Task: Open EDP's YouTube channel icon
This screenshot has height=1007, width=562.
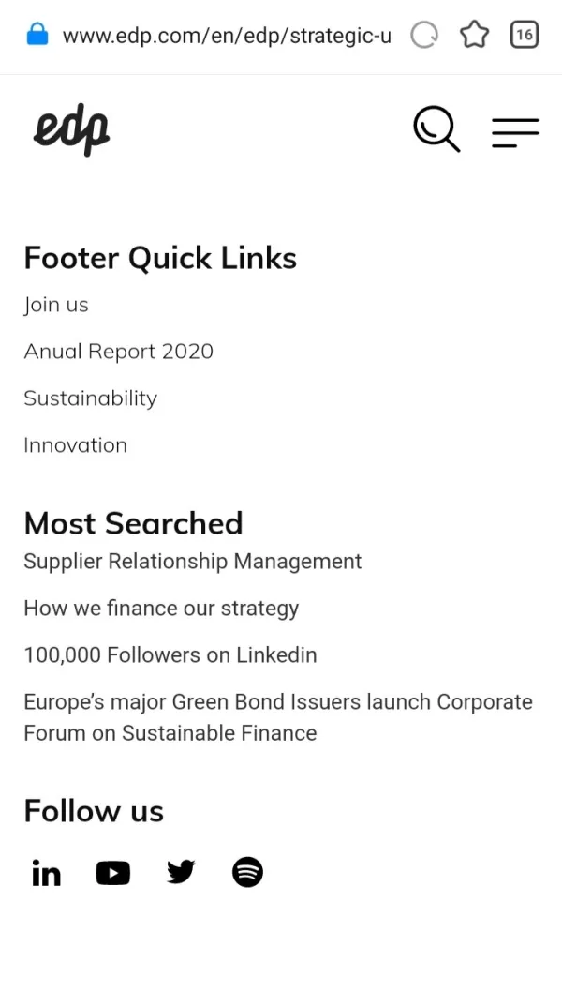Action: (113, 873)
